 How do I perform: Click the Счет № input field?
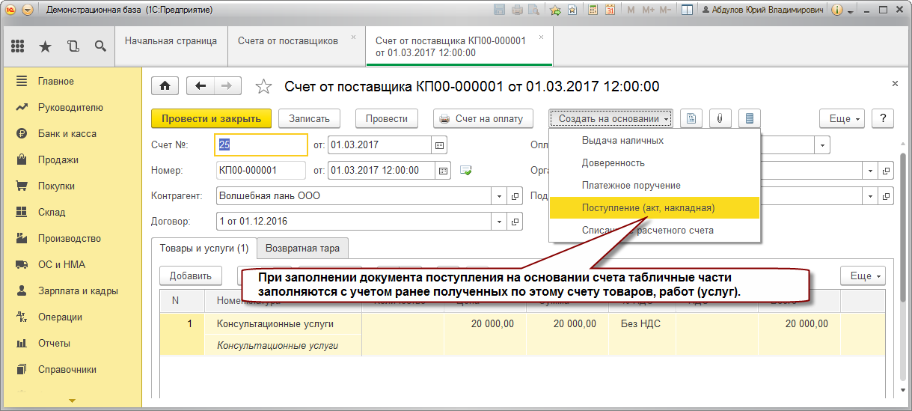262,144
